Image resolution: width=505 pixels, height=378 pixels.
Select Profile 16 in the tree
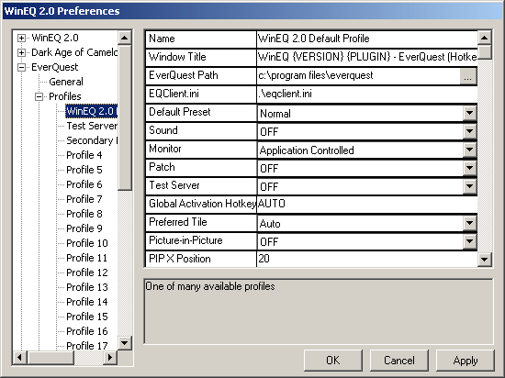pyautogui.click(x=87, y=331)
